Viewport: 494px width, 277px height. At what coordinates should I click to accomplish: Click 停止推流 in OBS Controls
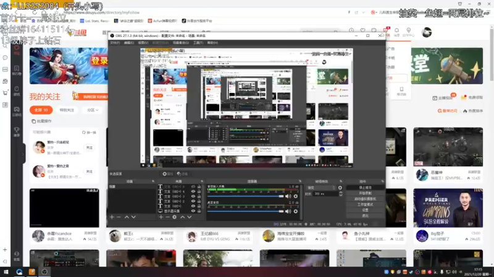[x=365, y=188]
